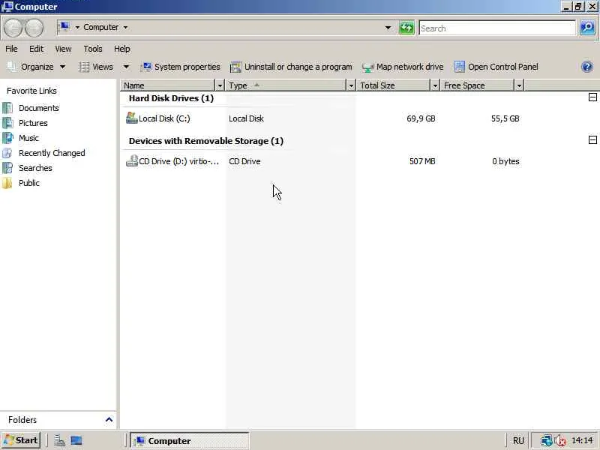
Task: Open address bar history dropdown arrow
Action: pyautogui.click(x=388, y=28)
